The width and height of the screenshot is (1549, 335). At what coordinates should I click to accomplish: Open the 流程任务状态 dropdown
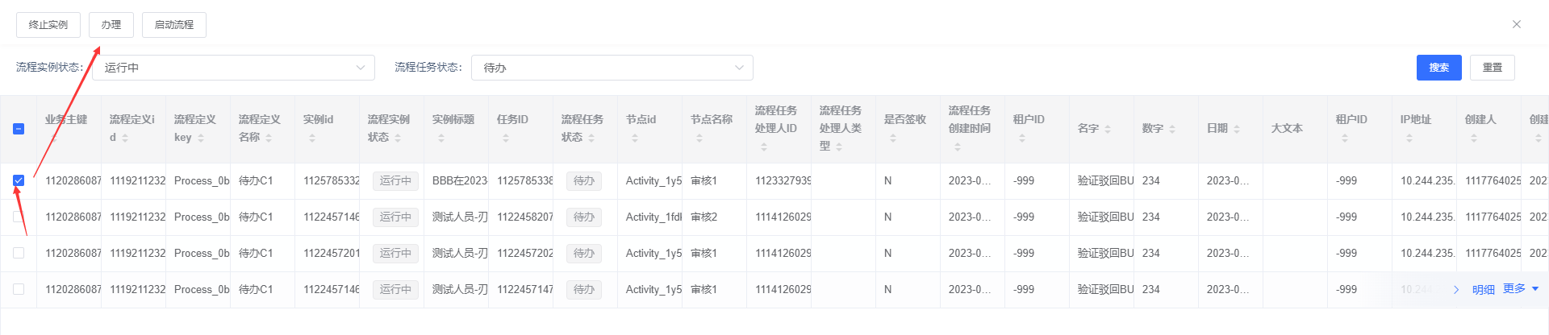point(612,68)
